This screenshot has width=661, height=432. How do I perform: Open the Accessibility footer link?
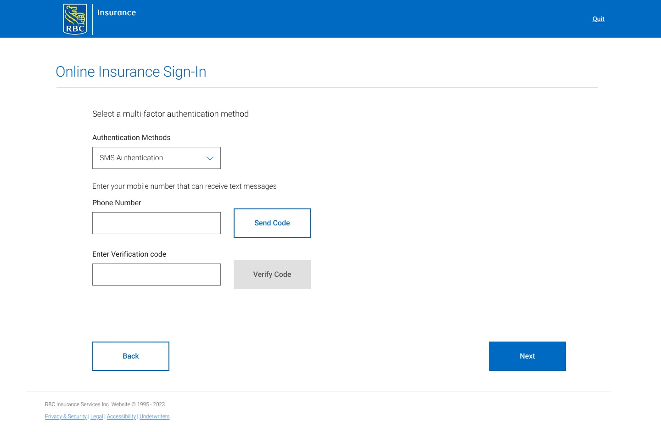tap(121, 416)
